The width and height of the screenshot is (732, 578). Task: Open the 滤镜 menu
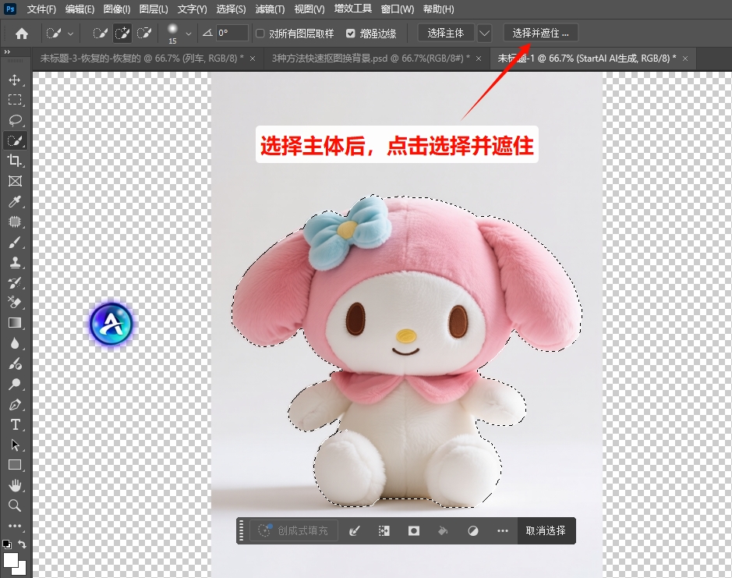point(270,9)
